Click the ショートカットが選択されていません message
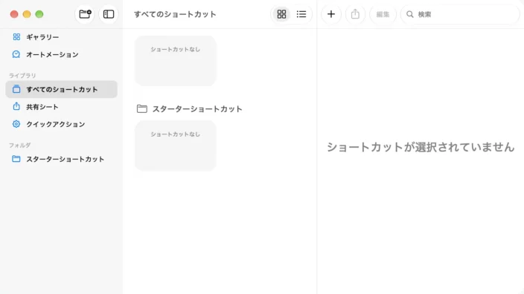 pyautogui.click(x=421, y=147)
